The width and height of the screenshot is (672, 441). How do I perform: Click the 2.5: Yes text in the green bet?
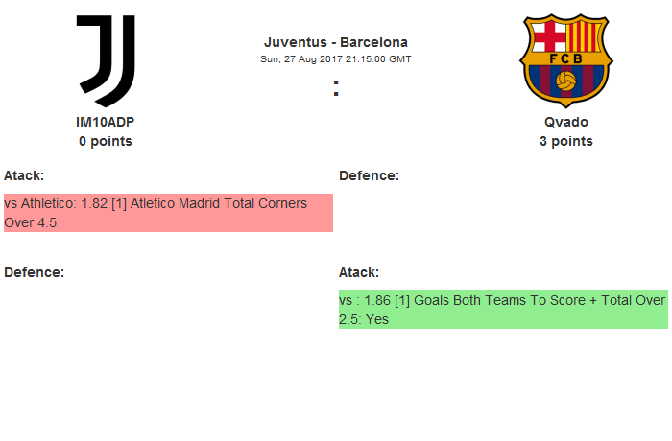click(x=364, y=319)
